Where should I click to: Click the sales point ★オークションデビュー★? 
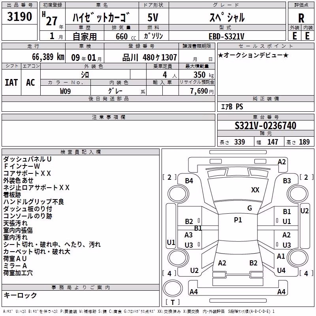(x=253, y=55)
